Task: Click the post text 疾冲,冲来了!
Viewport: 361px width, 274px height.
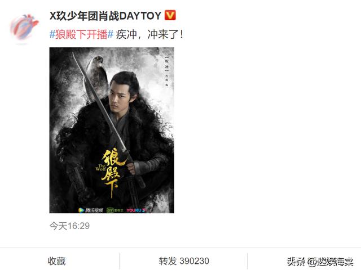Action: click(x=149, y=34)
